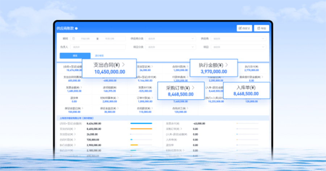Image resolution: width=326 pixels, height=171 pixels.
Task: Click the arrow beside 执行金额(¥) callout
Action: 227,65
